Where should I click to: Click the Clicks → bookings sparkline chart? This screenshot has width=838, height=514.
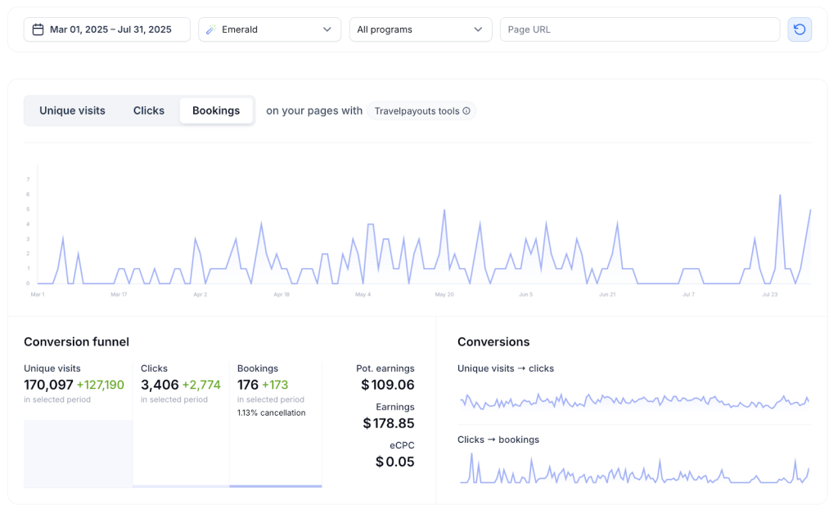click(x=633, y=471)
